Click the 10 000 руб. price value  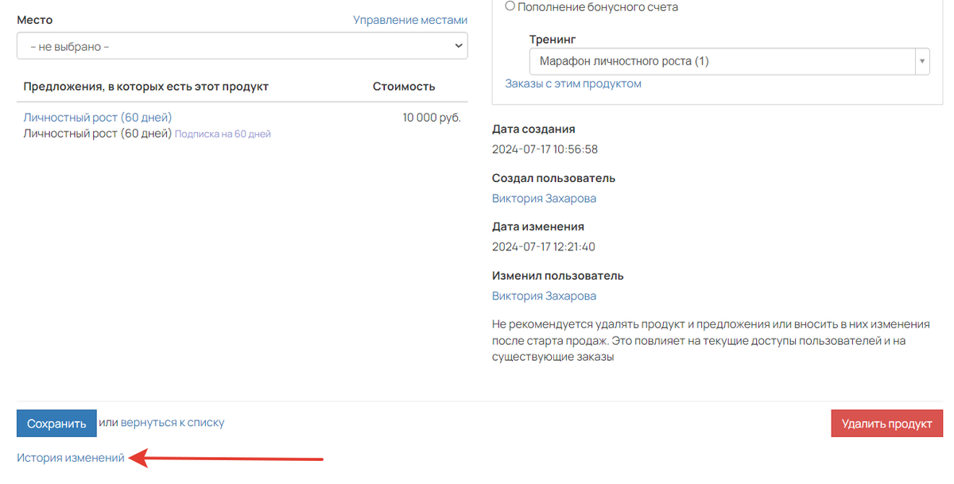click(x=432, y=118)
